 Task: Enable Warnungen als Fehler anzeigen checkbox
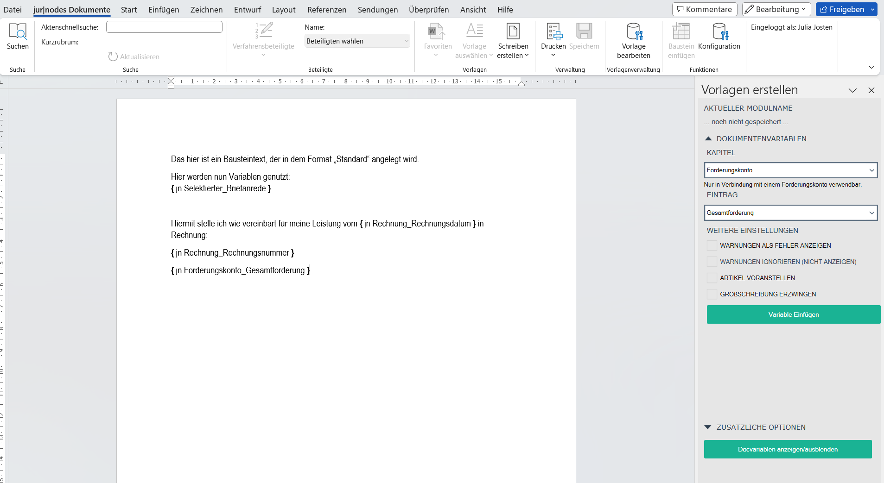point(712,245)
